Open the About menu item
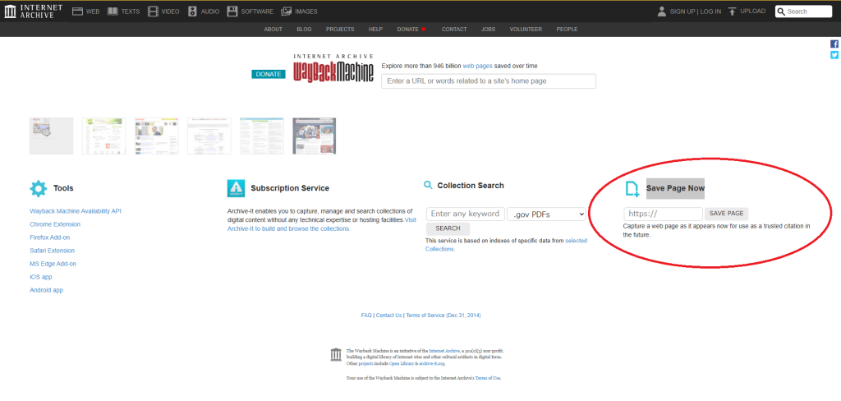Image resolution: width=841 pixels, height=401 pixels. 273,30
